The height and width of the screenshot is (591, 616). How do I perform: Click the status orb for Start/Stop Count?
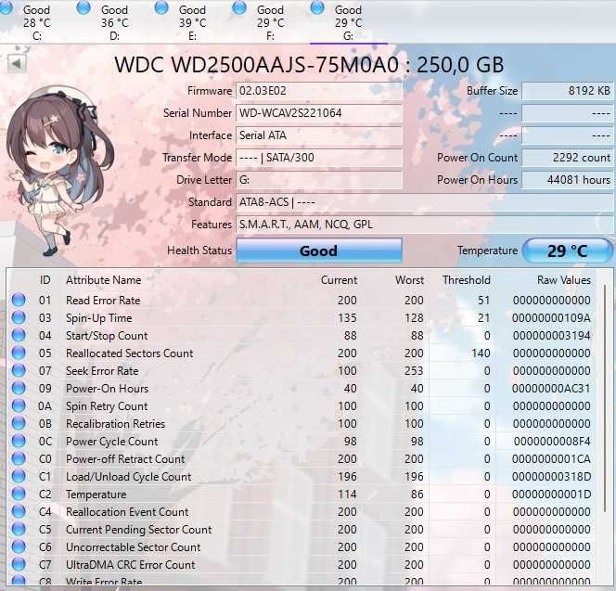pos(19,335)
